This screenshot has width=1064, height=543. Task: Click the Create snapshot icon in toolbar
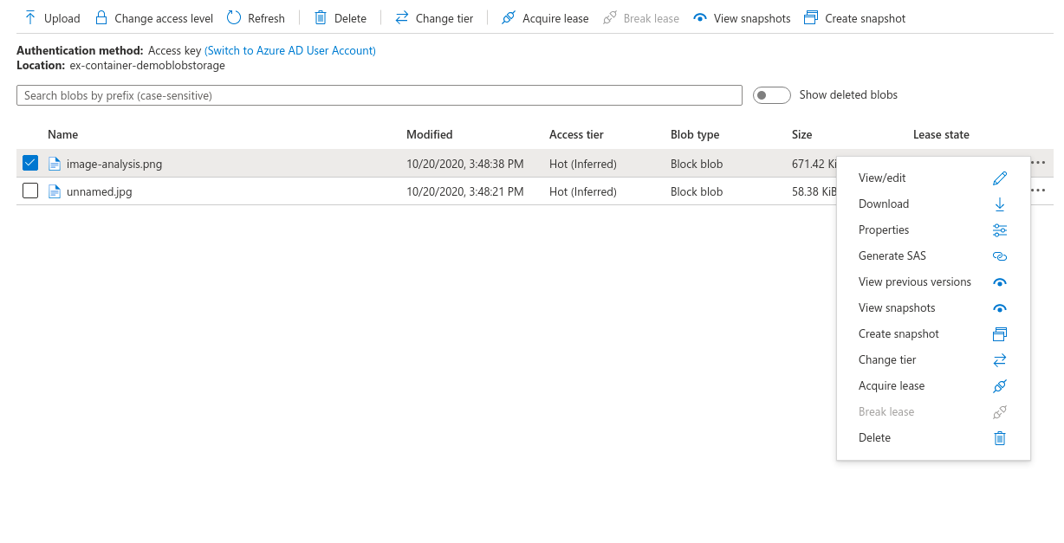coord(810,17)
